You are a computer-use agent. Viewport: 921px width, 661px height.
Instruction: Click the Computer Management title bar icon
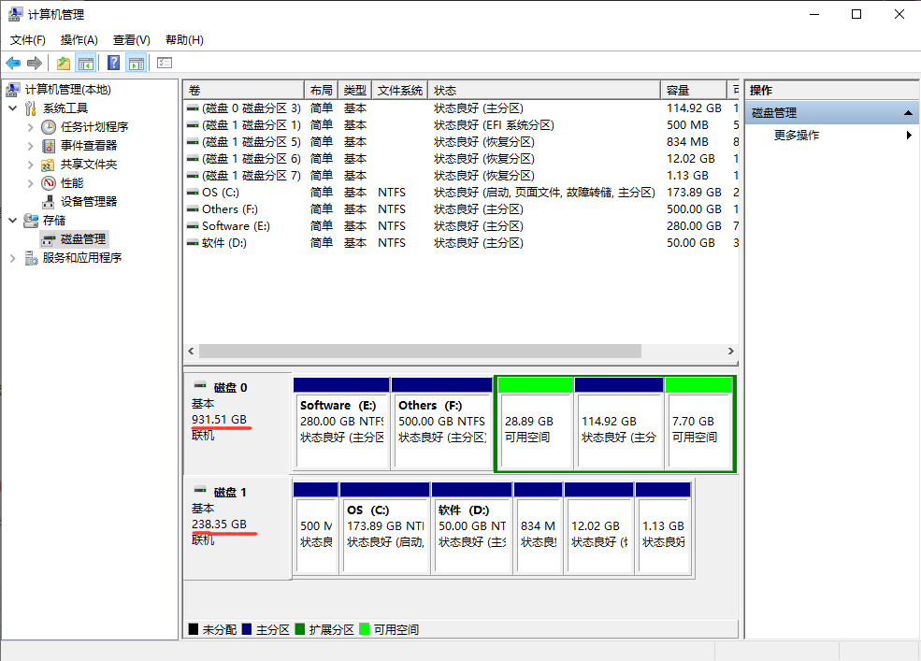(x=15, y=14)
